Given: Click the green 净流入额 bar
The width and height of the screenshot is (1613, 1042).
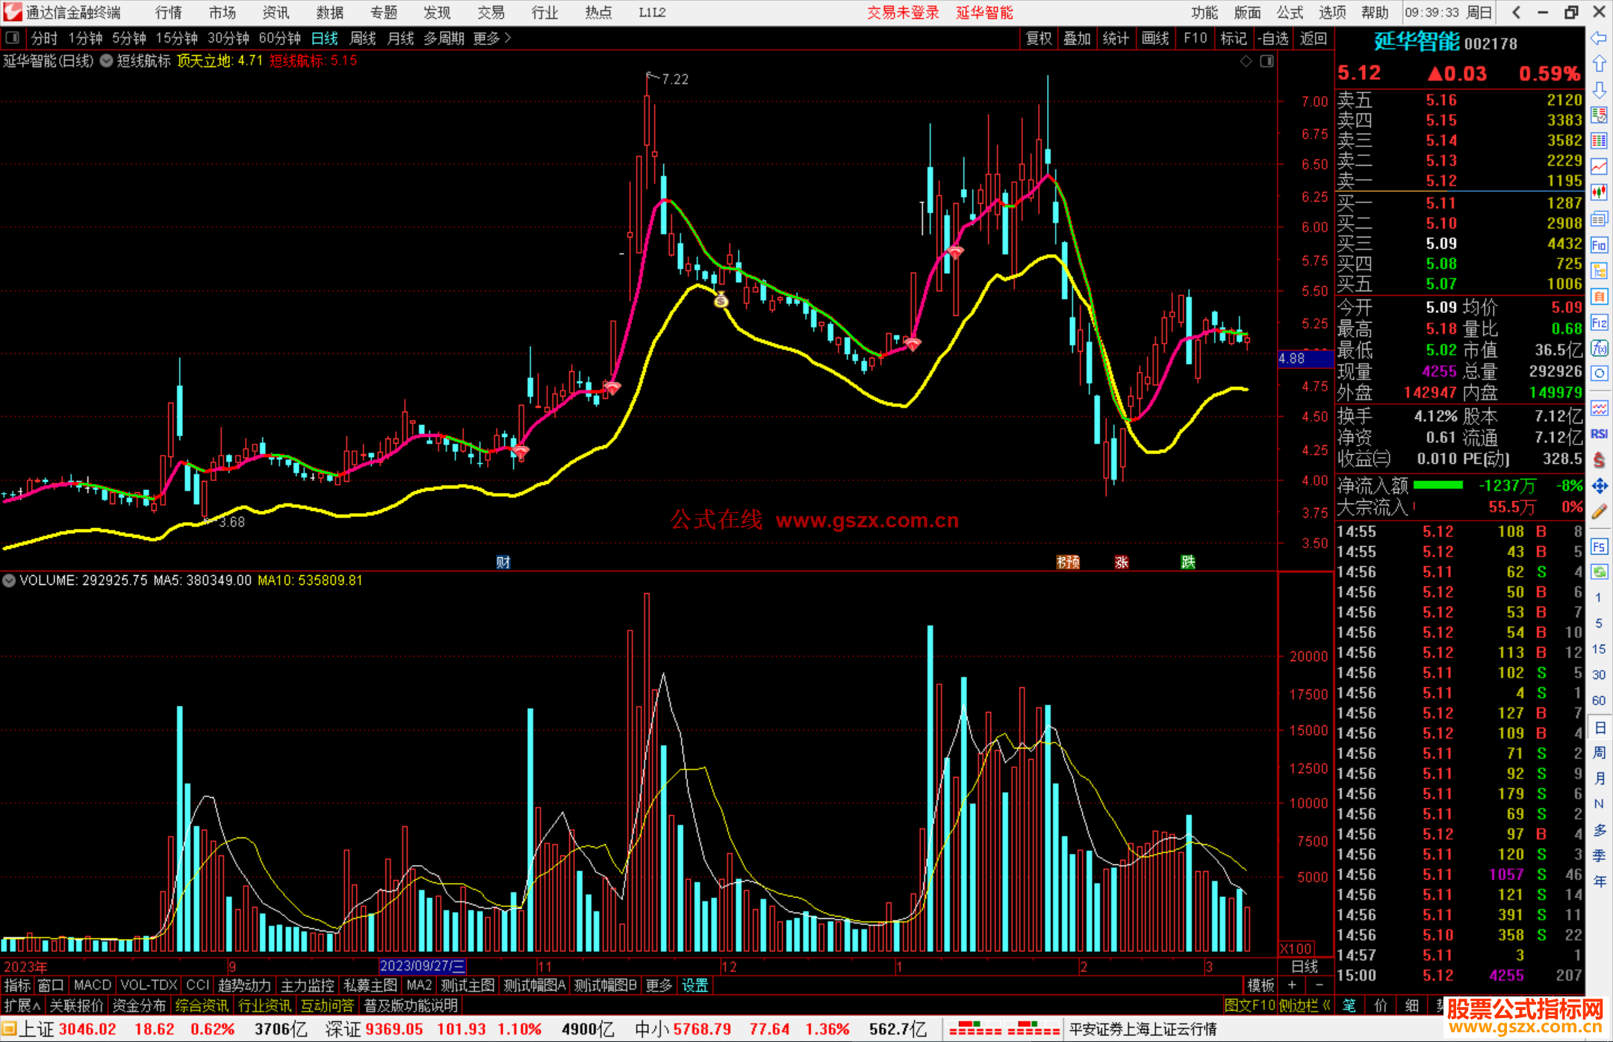Looking at the screenshot, I should click(1438, 486).
